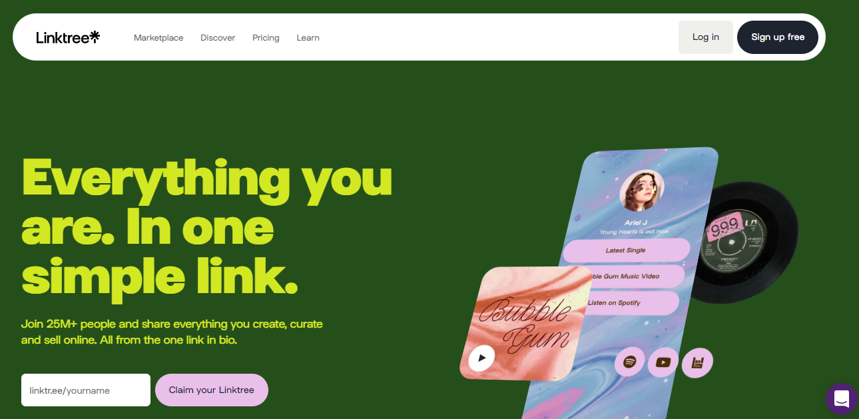Click the Linktree logo
This screenshot has height=419, width=859.
tap(68, 37)
